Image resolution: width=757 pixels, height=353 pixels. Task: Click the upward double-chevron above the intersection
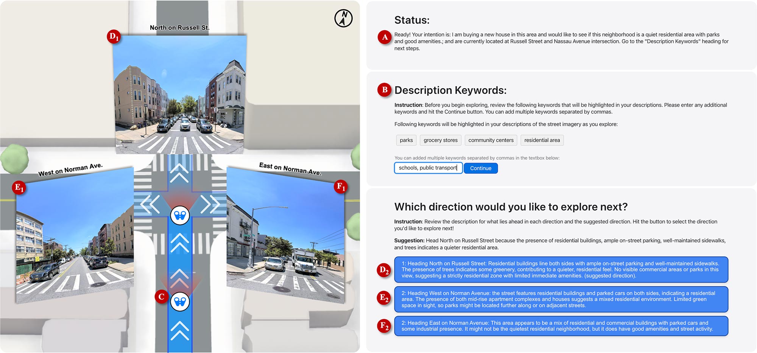coord(179,173)
